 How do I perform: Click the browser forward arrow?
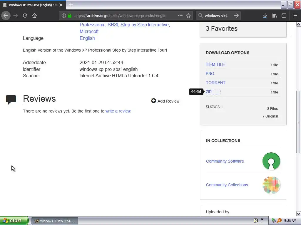point(16,16)
